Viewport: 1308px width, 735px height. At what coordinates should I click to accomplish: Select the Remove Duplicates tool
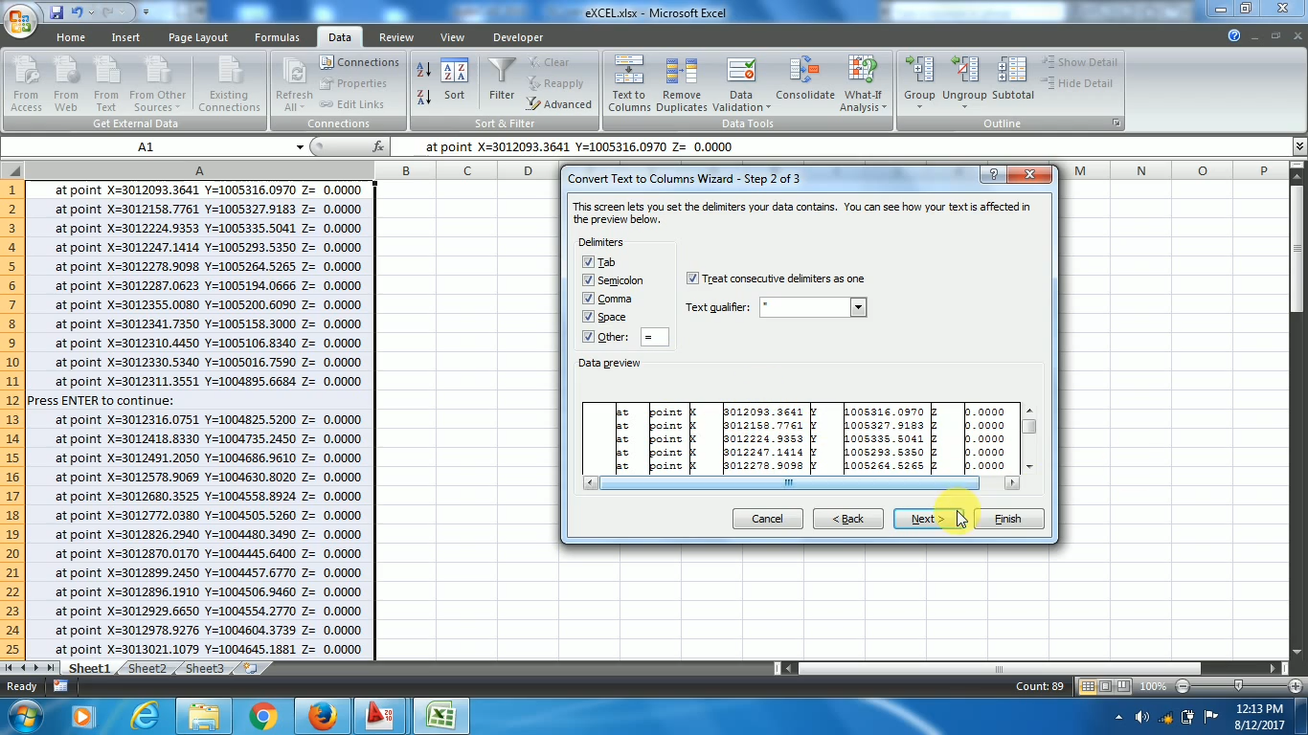(681, 83)
